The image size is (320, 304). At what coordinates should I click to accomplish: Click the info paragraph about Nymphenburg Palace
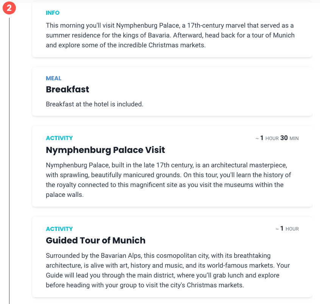pos(170,35)
